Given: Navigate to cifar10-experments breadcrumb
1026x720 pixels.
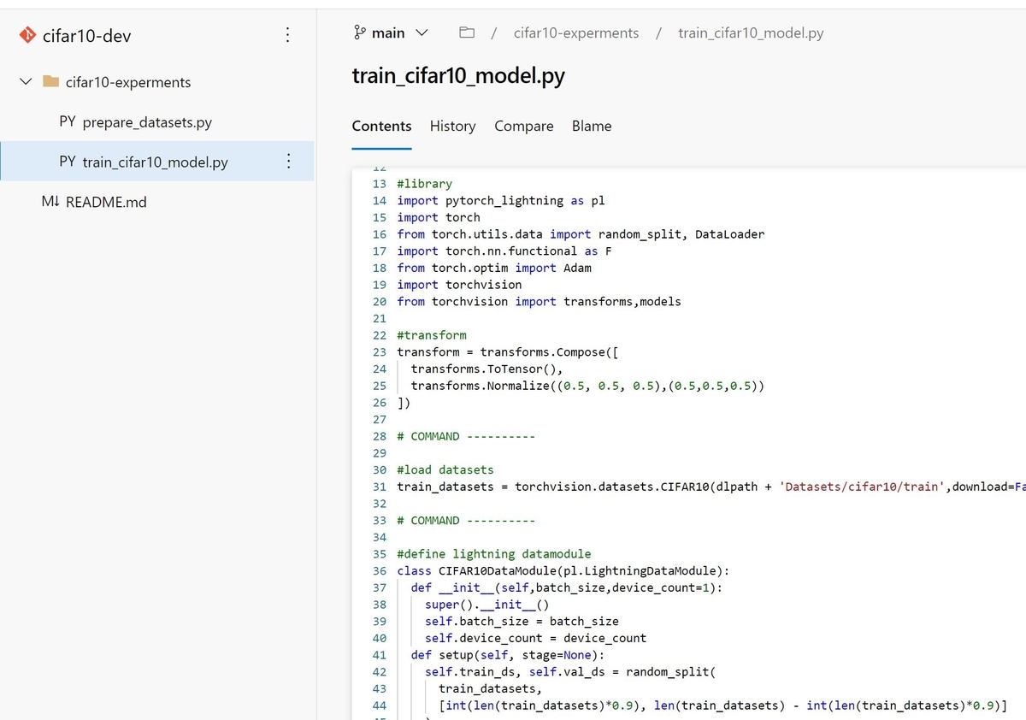Looking at the screenshot, I should point(576,33).
